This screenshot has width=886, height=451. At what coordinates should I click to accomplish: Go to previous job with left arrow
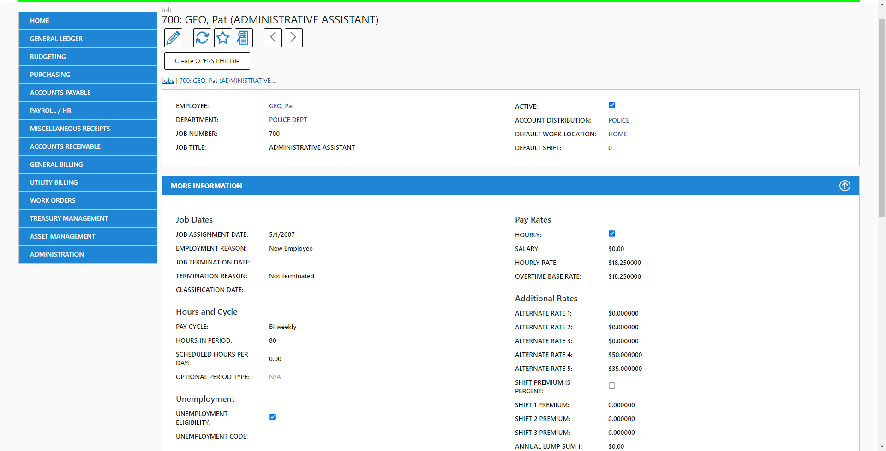click(273, 38)
